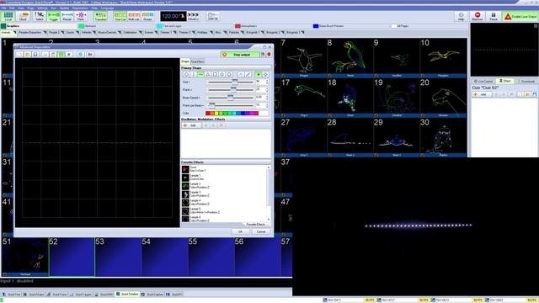Click the Save icon in editor toolbar
Screen dimensions: 539x303
[x=35, y=54]
